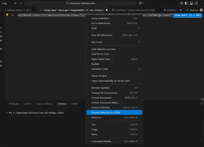
Task: Click the ChatGPT icon beside App.css tab
Action: coord(201,10)
